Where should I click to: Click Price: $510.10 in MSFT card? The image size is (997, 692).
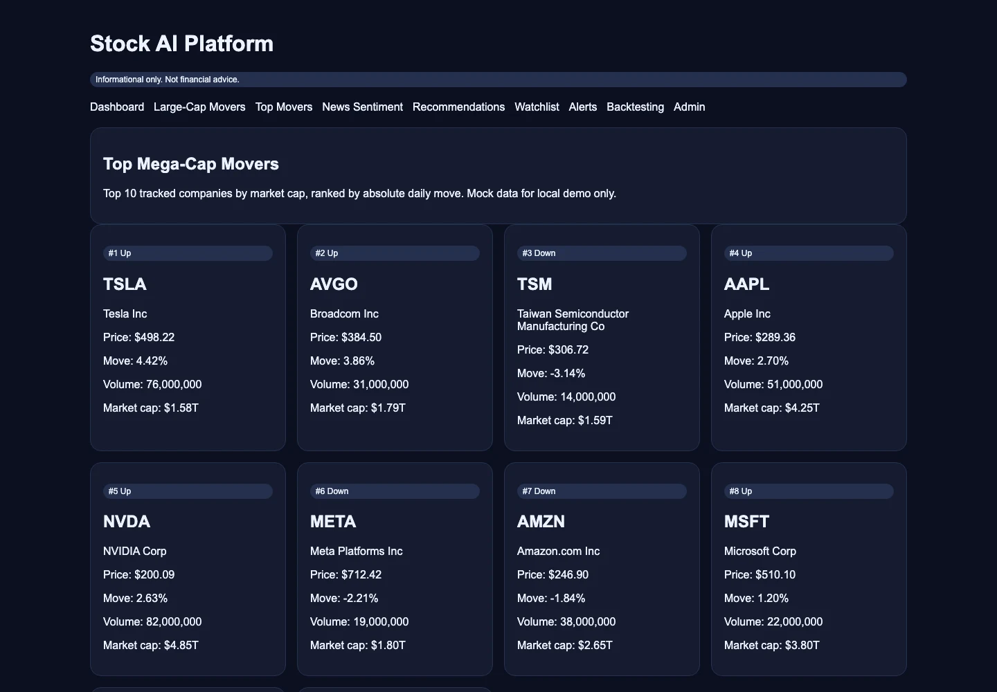coord(760,575)
